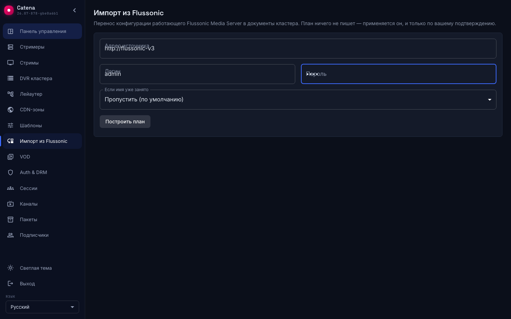
Task: Click the Импорт из Flussonic icon
Action: coord(11,141)
